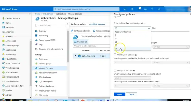191x107 pixels.
Task: Open Virtual machines in the sidebar
Action: 12,68
